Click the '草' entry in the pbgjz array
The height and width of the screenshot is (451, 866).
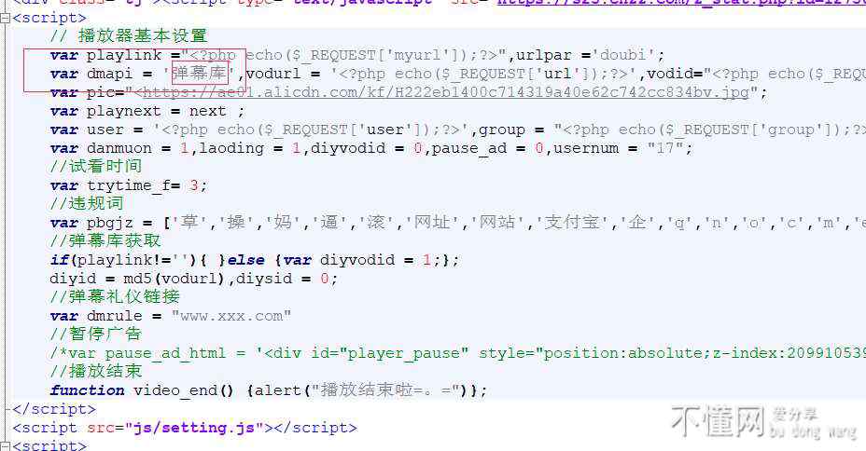click(x=189, y=222)
